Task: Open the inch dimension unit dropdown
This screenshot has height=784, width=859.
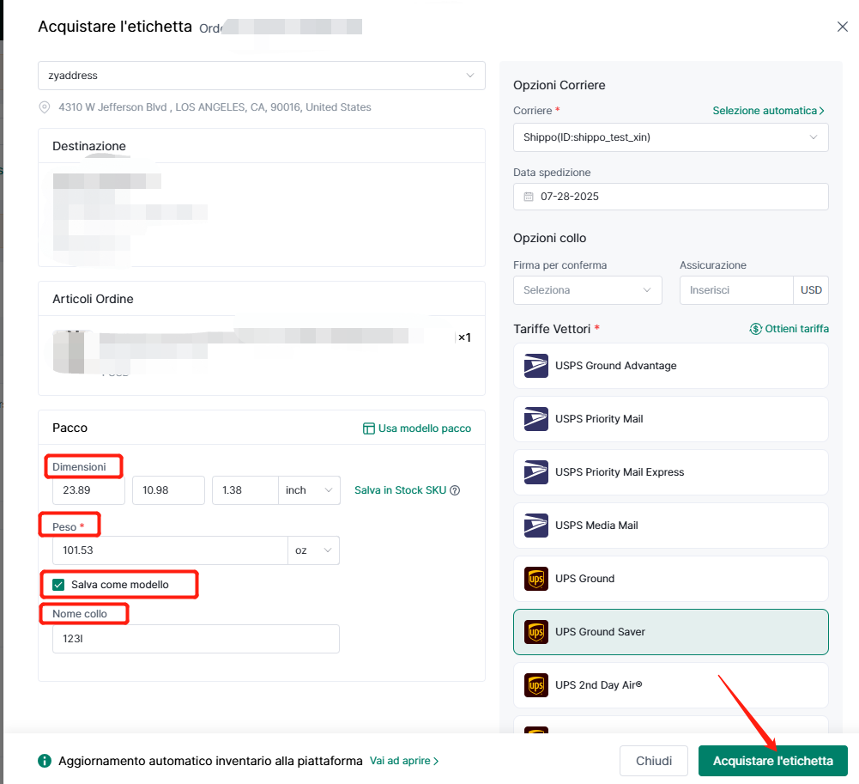Action: click(309, 490)
